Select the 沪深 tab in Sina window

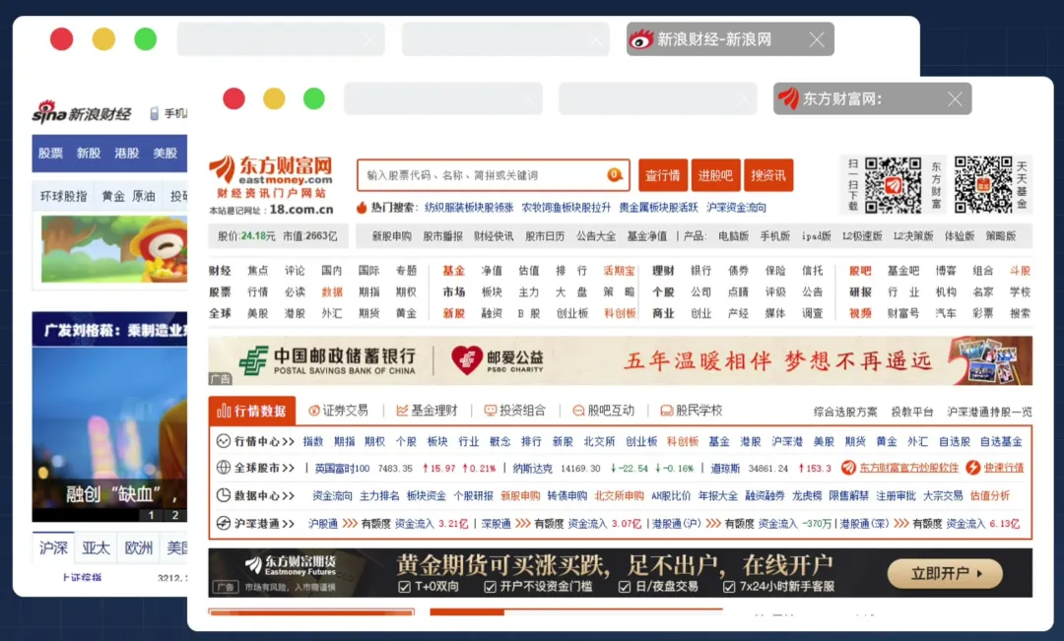(53, 547)
